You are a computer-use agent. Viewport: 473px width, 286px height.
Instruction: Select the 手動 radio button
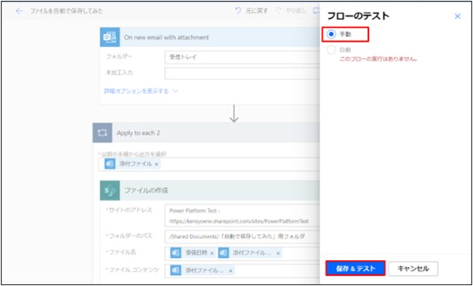point(331,35)
